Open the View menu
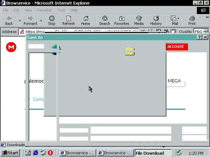 [x=28, y=10]
